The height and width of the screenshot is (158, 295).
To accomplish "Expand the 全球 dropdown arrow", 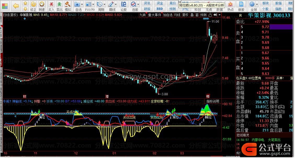I will [x=257, y=4].
